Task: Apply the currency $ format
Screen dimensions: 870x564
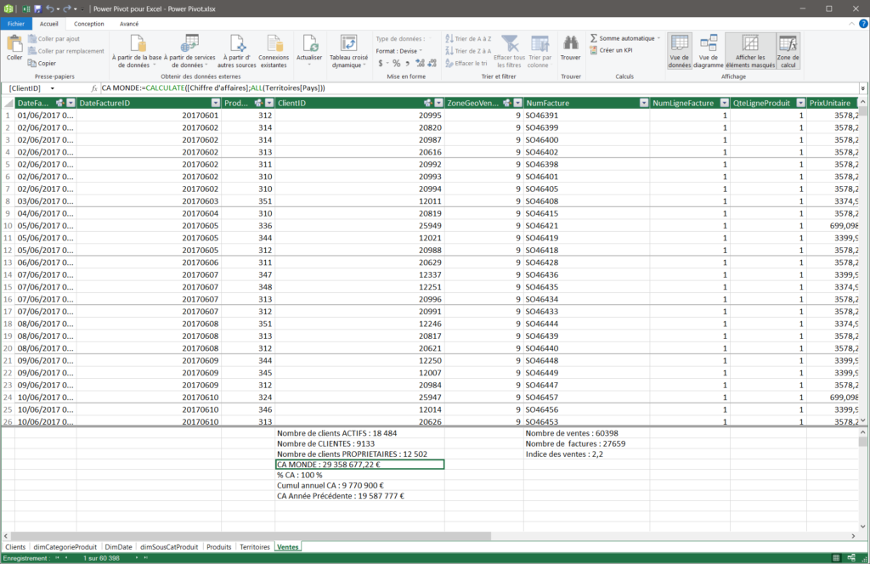Action: point(381,63)
